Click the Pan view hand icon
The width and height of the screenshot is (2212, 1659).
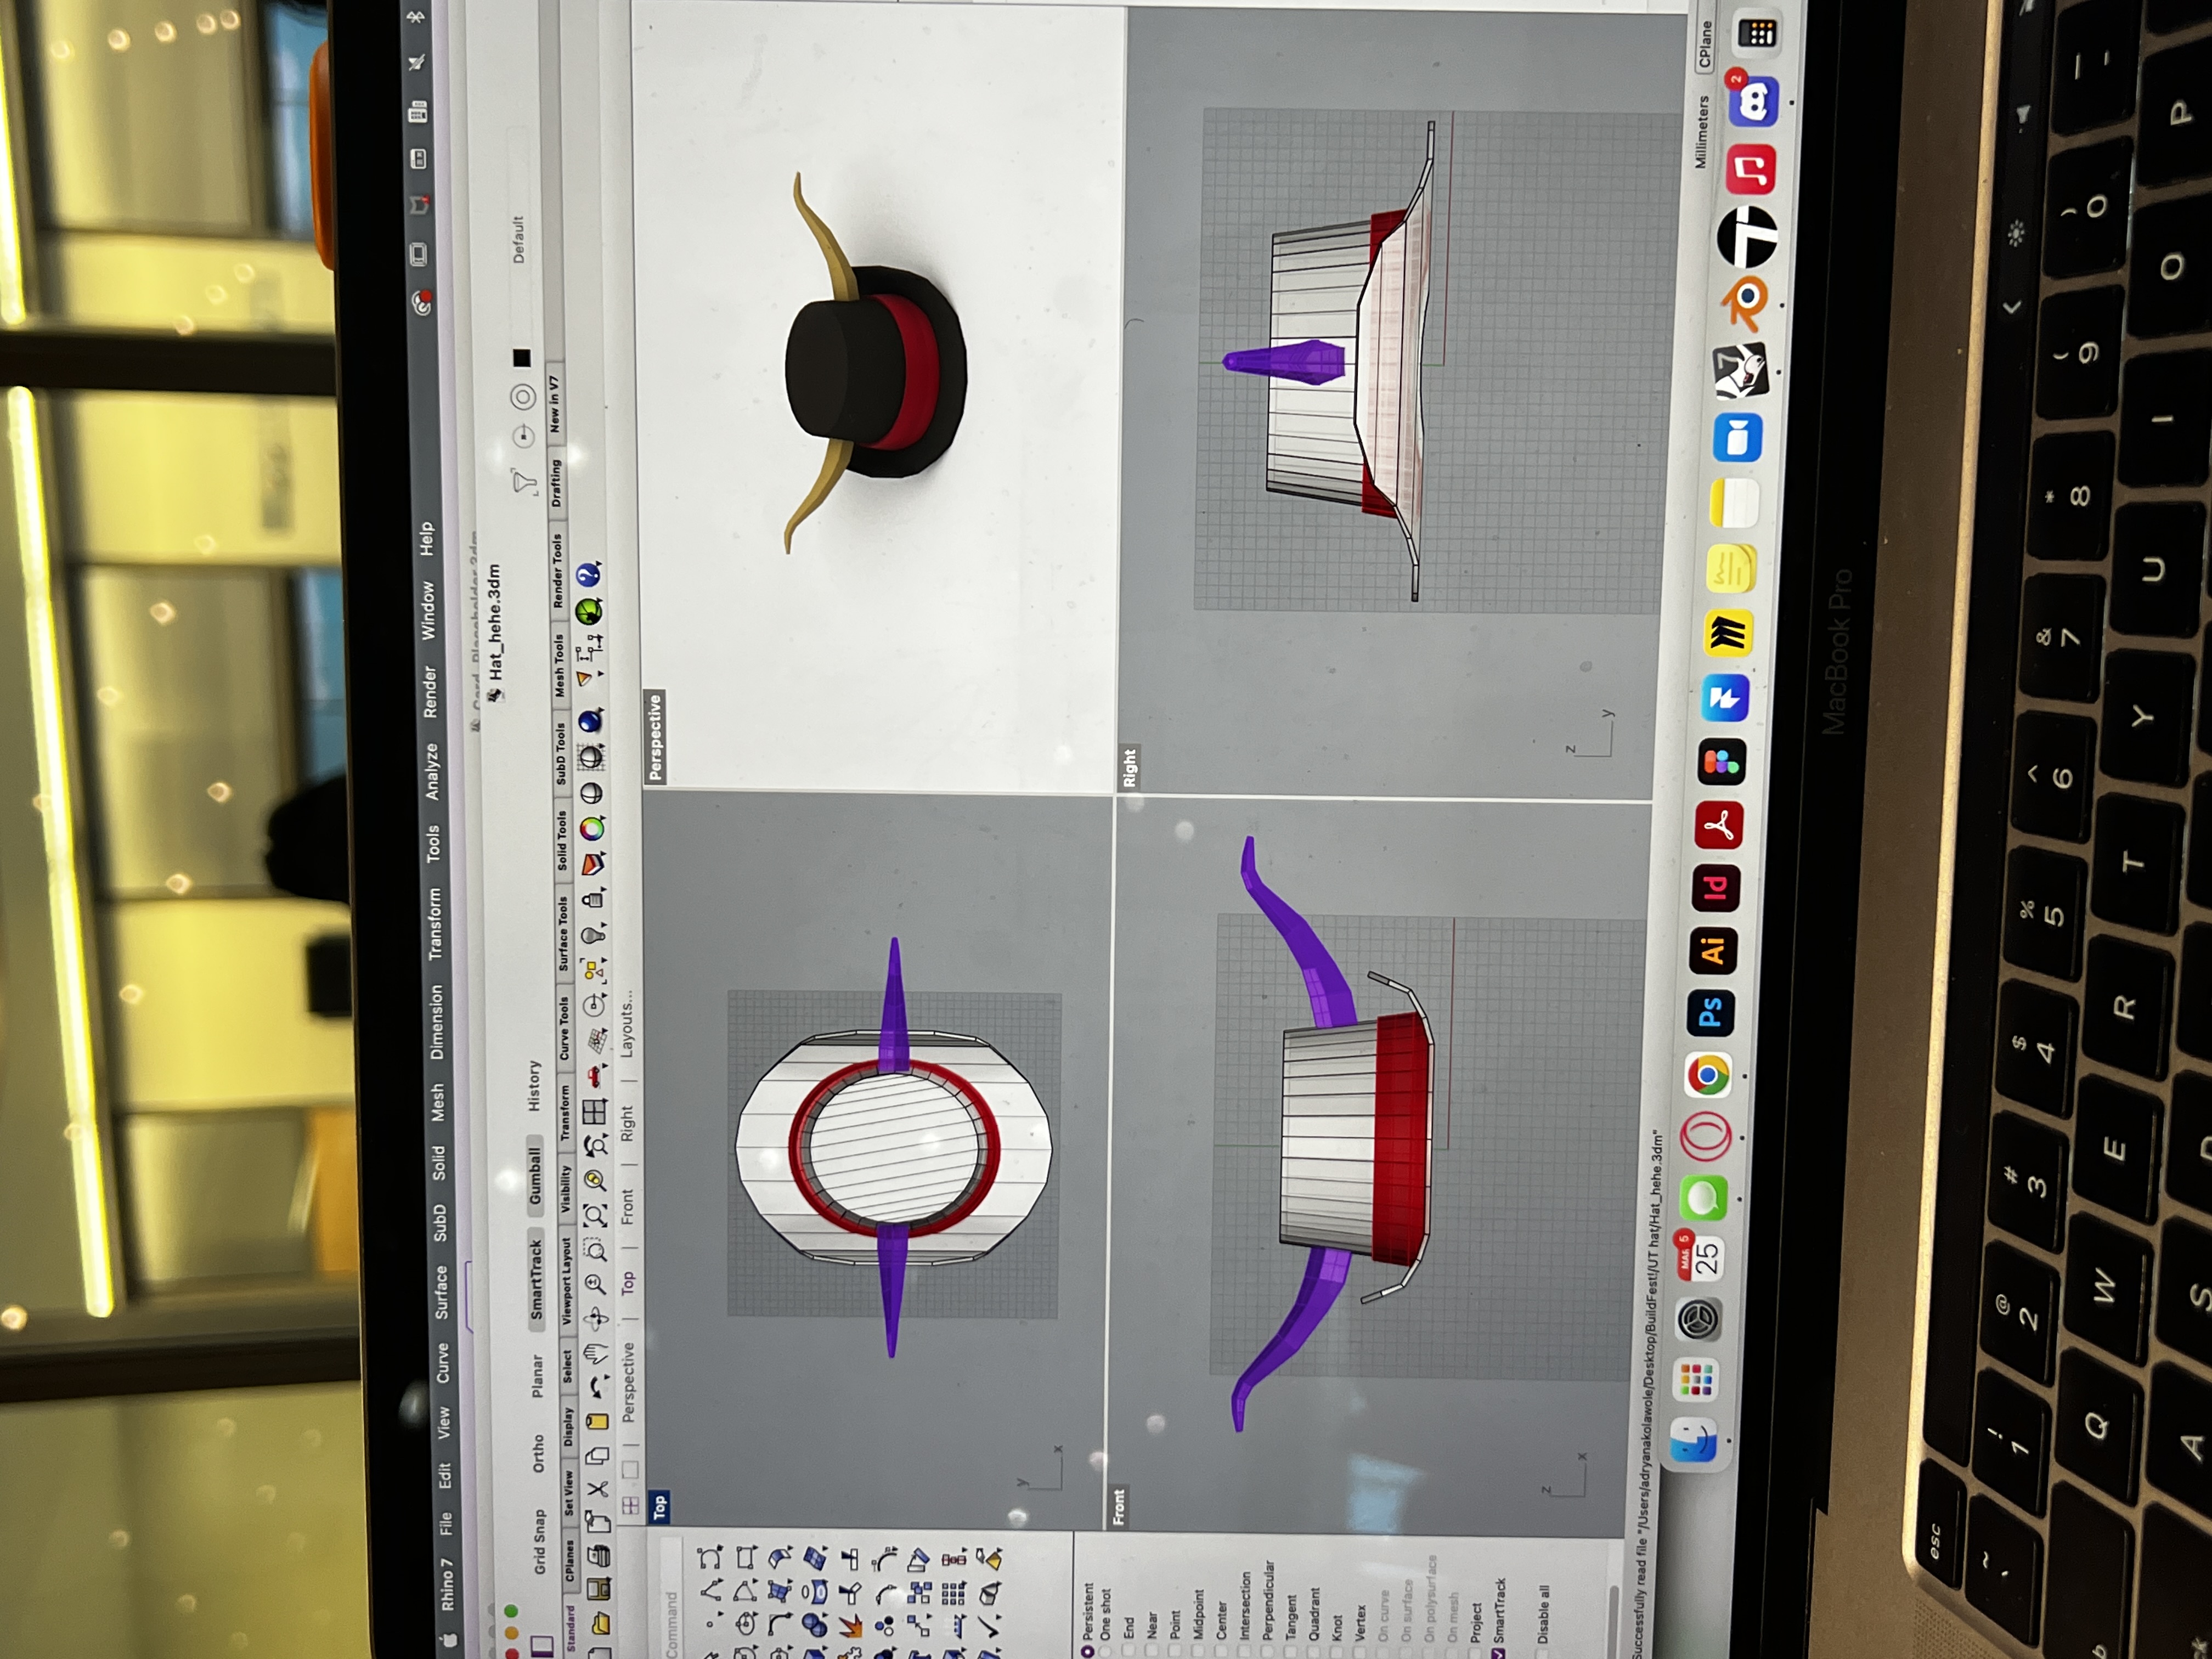[596, 1353]
